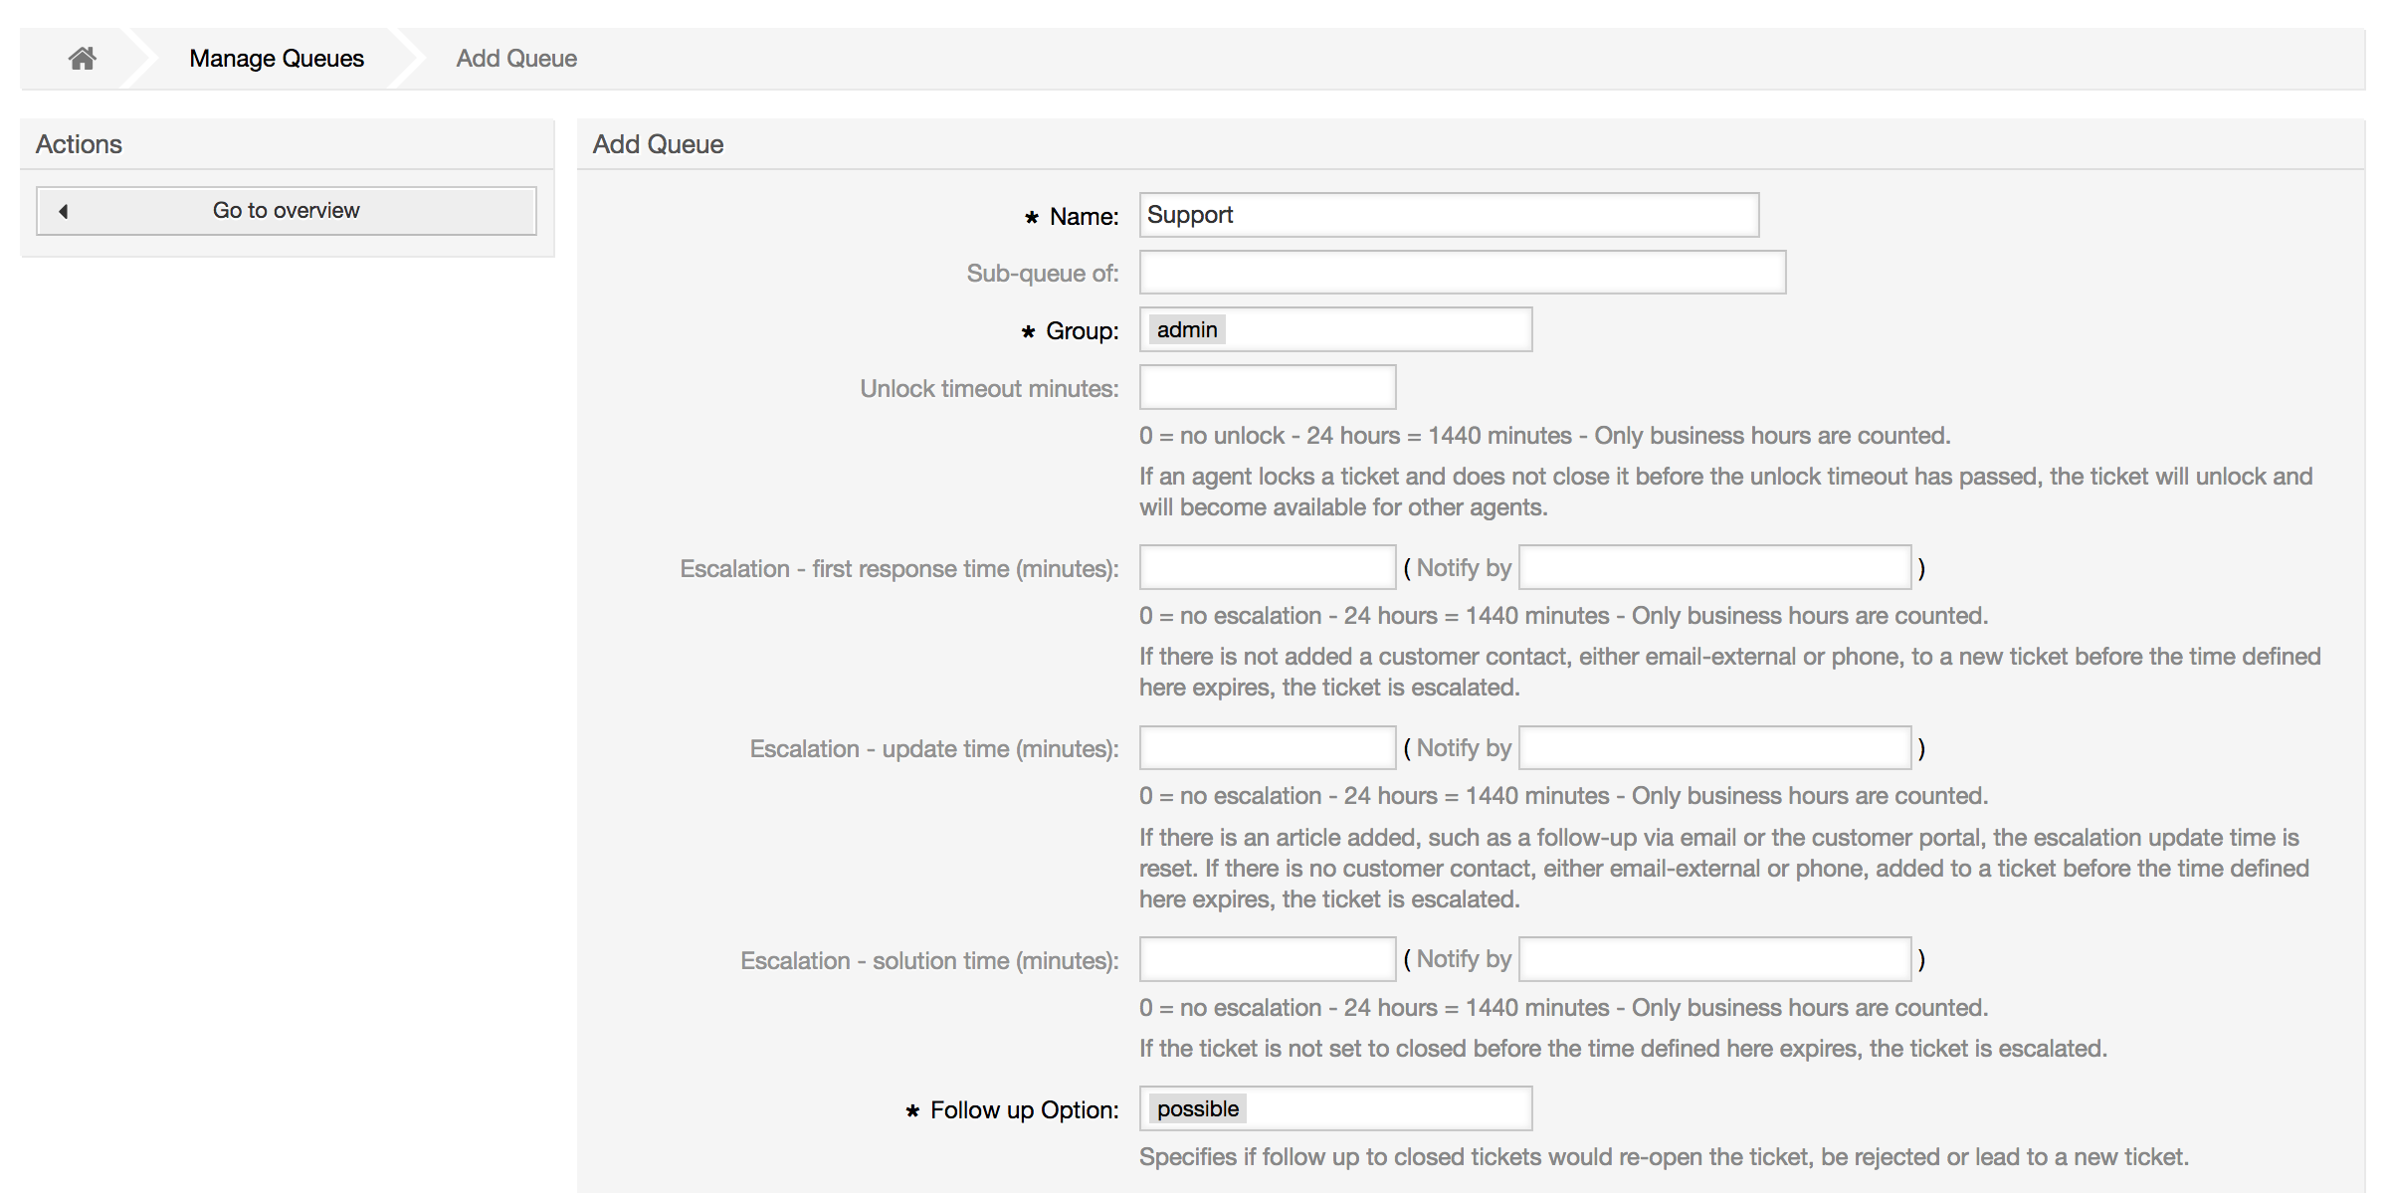Click the Manage Queues breadcrumb icon
This screenshot has height=1193, width=2388.
tap(275, 57)
